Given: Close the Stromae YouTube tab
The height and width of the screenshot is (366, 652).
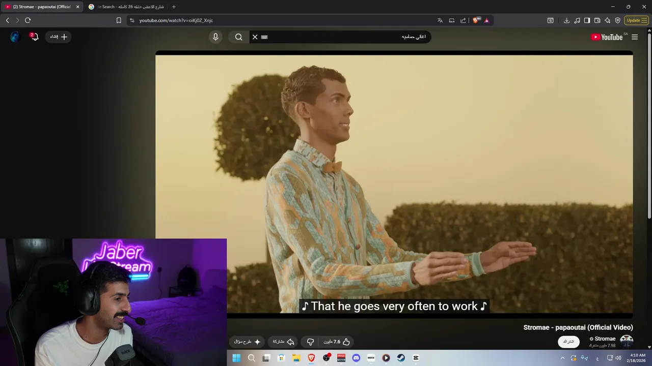Looking at the screenshot, I should 77,7.
